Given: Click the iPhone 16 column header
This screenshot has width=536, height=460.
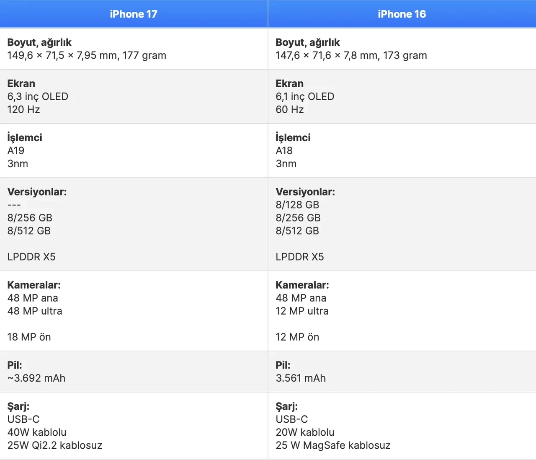Looking at the screenshot, I should pos(402,14).
